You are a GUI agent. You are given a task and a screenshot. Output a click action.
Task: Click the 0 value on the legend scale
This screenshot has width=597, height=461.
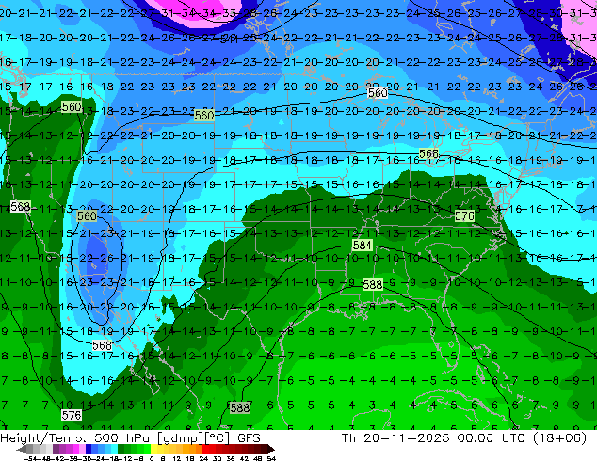(x=152, y=458)
